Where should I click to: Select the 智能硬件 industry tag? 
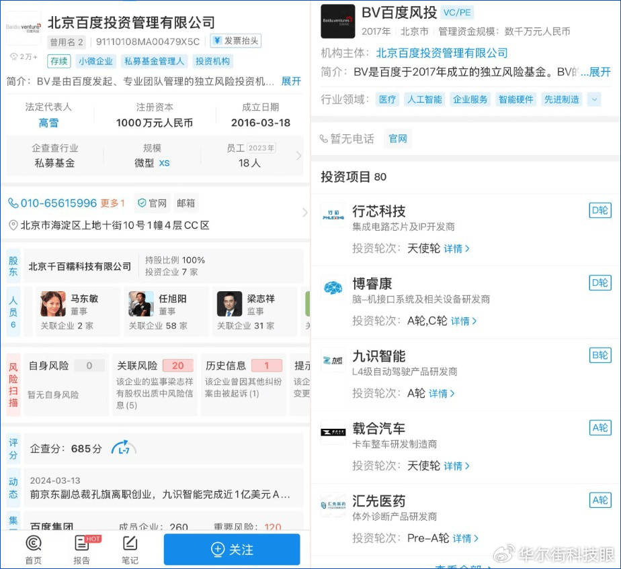tap(515, 99)
